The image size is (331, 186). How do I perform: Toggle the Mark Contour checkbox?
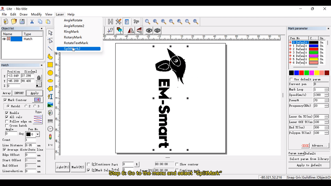(5, 100)
